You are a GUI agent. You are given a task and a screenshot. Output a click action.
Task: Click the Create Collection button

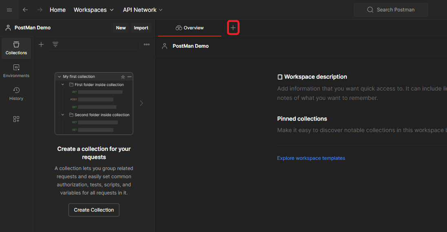coord(94,210)
